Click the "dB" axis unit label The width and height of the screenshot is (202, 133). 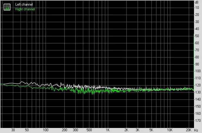point(197,2)
